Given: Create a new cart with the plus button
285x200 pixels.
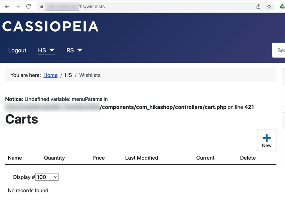Looking at the screenshot, I should [266, 140].
